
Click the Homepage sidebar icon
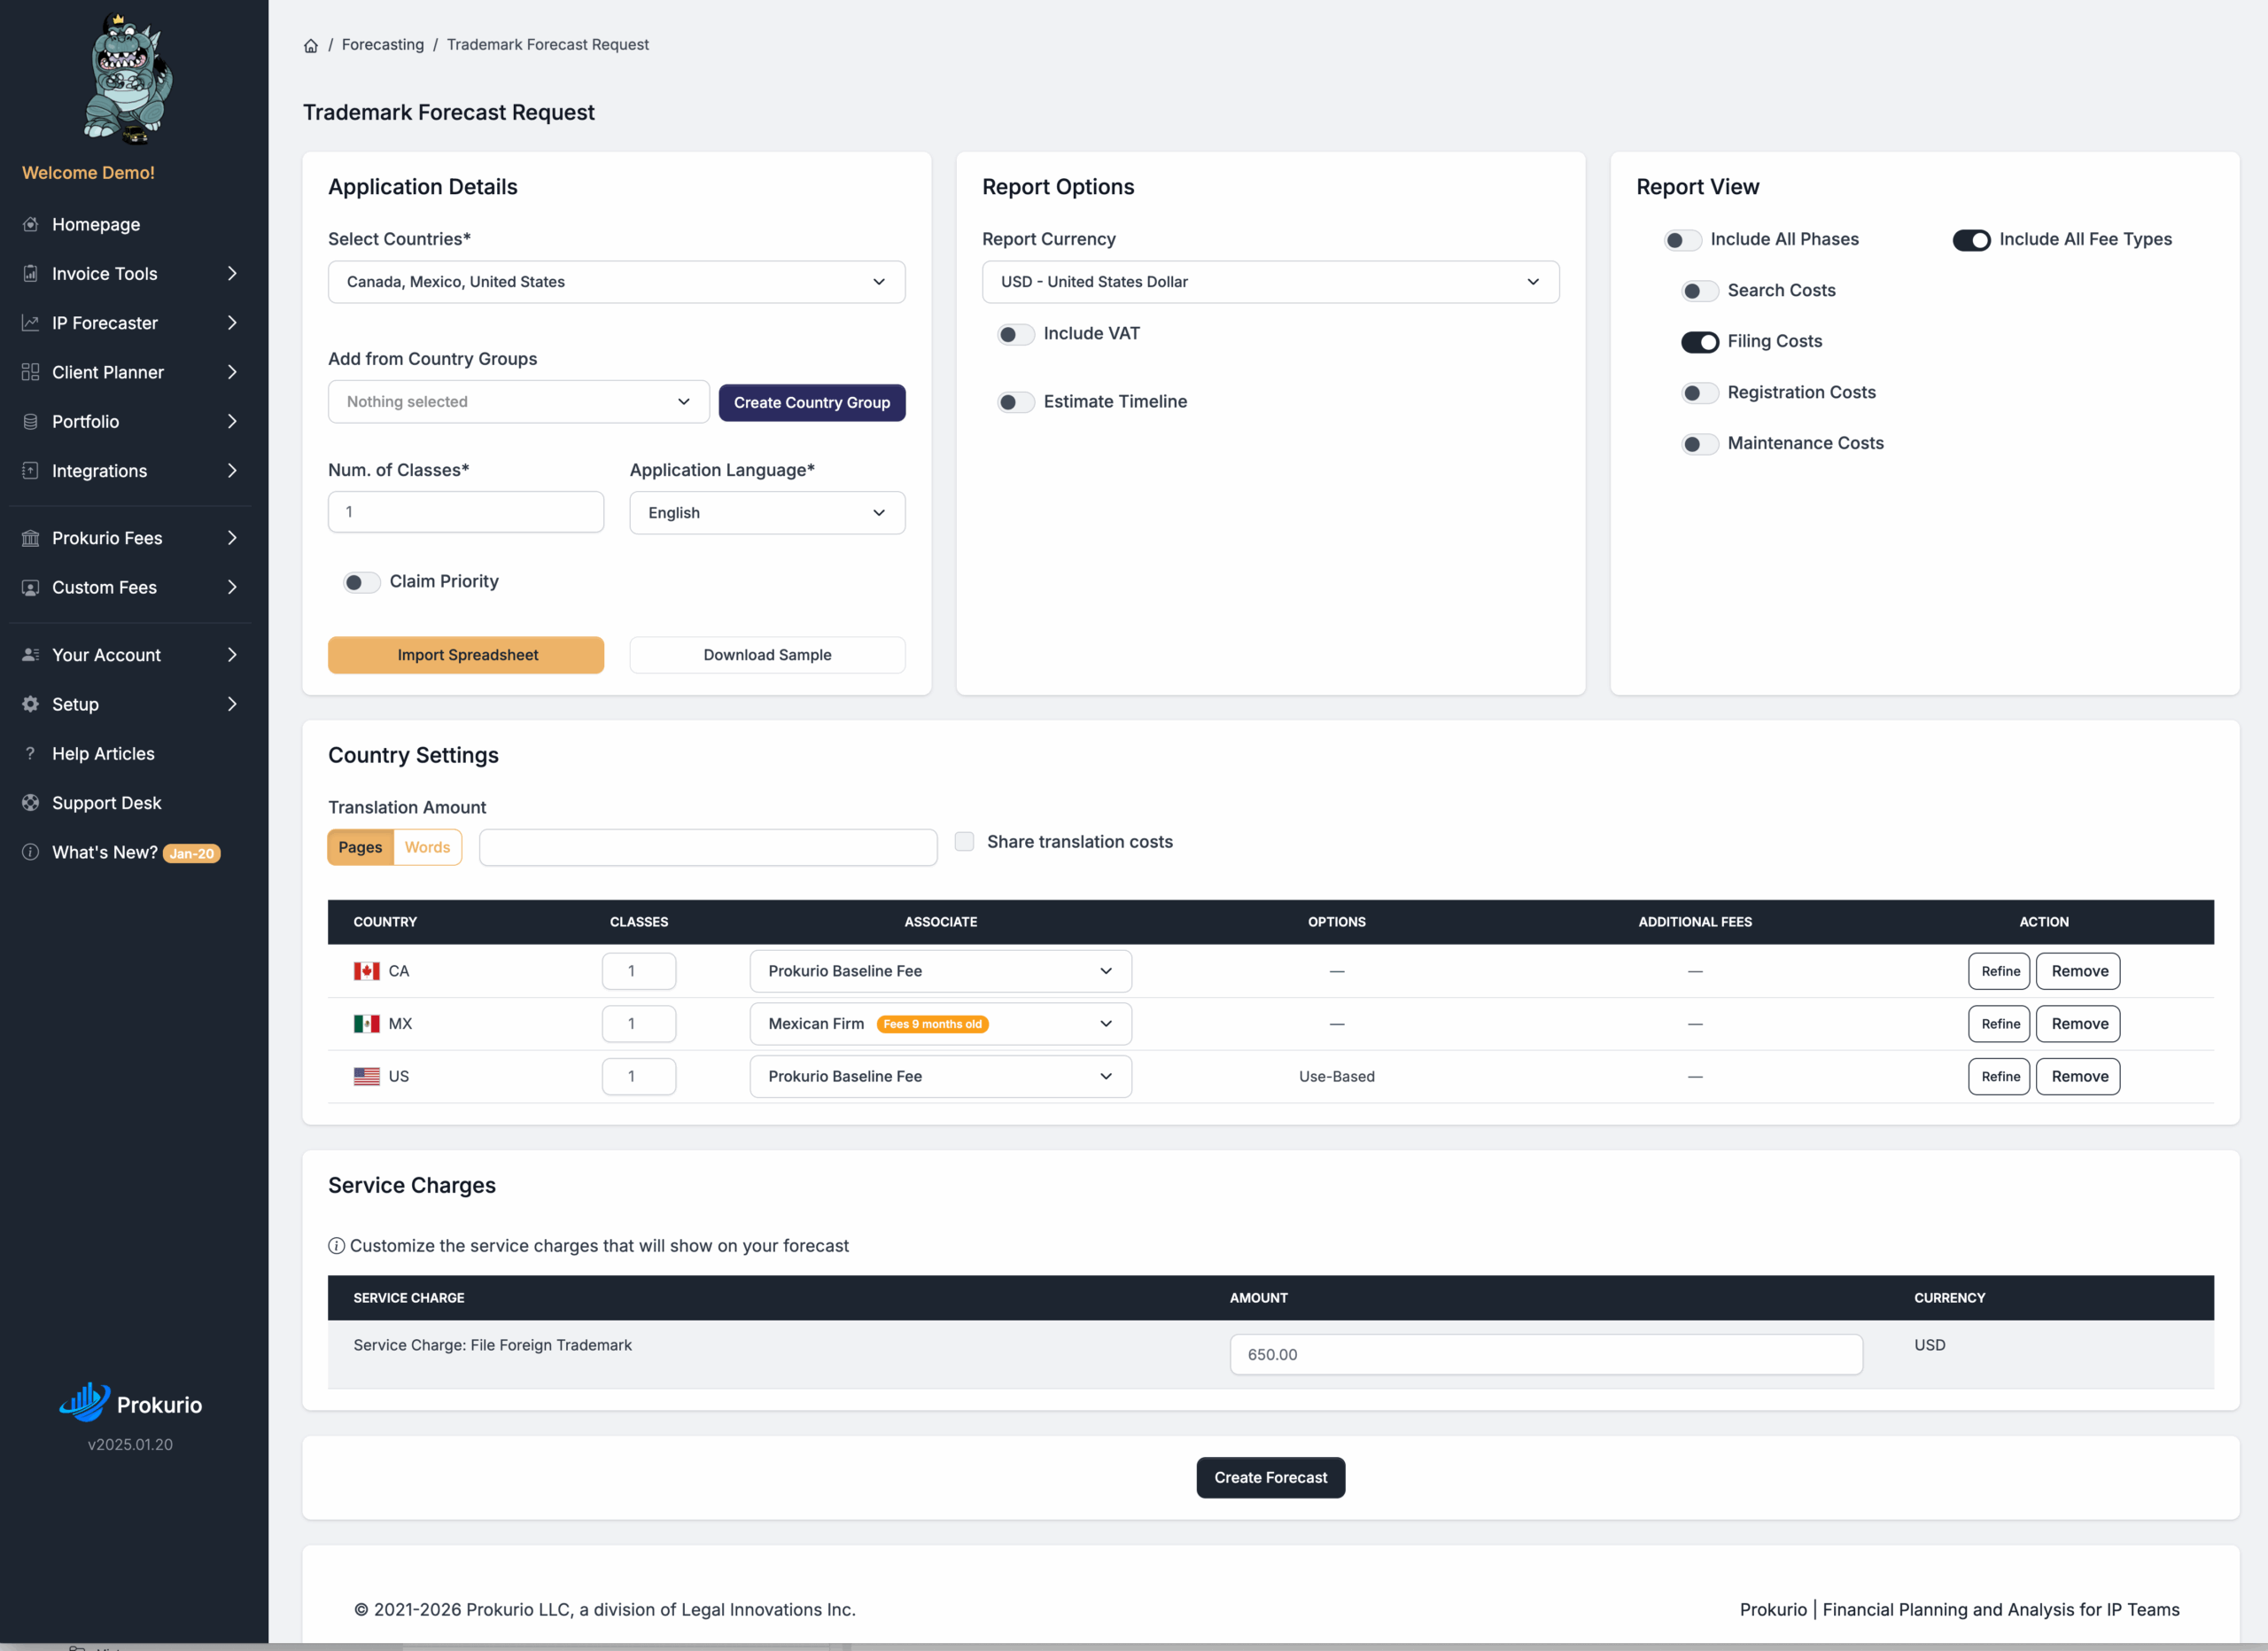pyautogui.click(x=31, y=224)
